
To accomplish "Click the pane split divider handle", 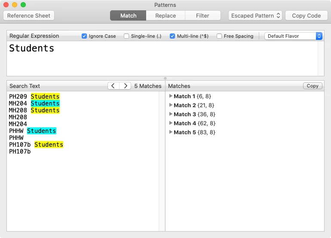I will 165,78.
